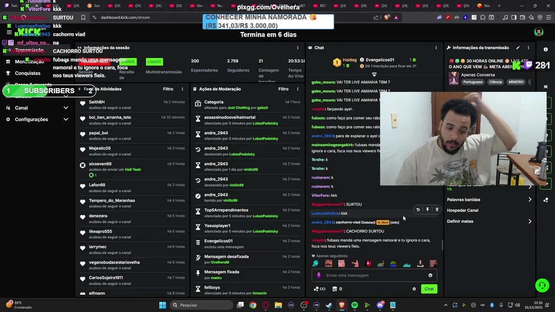Image resolution: width=555 pixels, height=312 pixels.
Task: Click the MINEIRO tag
Action: click(x=516, y=82)
